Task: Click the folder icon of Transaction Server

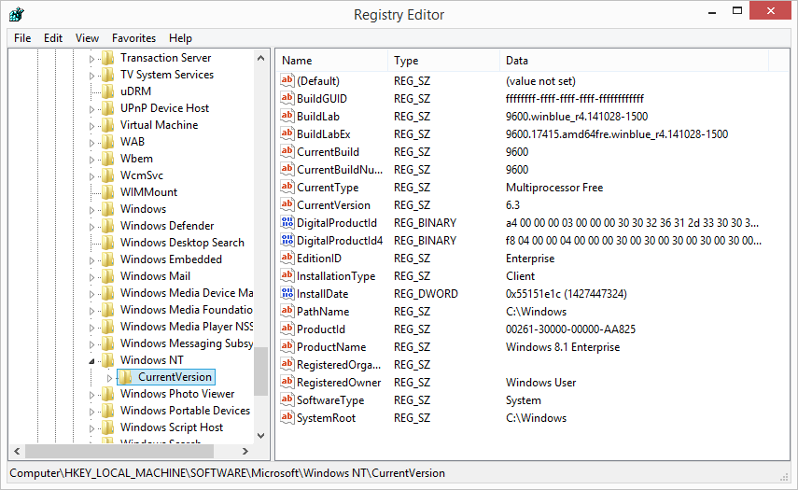Action: 107,58
